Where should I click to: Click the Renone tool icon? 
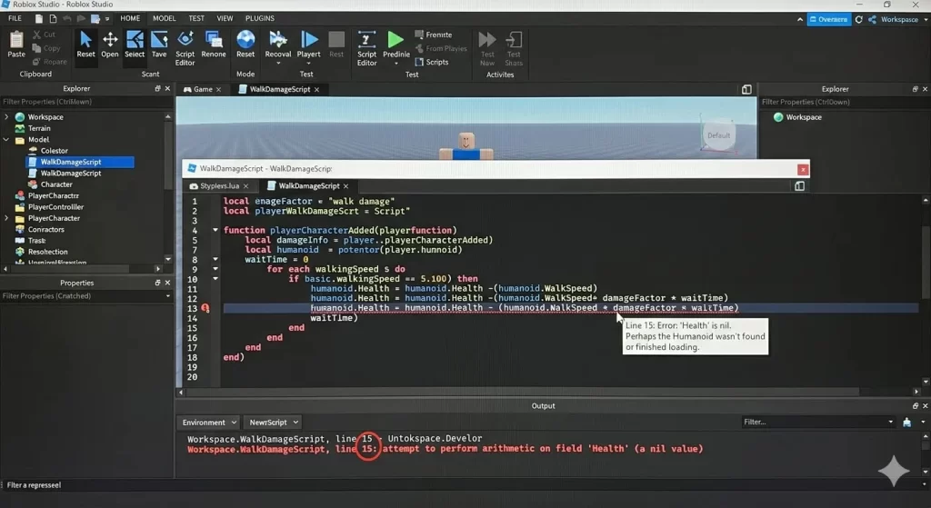tap(214, 39)
